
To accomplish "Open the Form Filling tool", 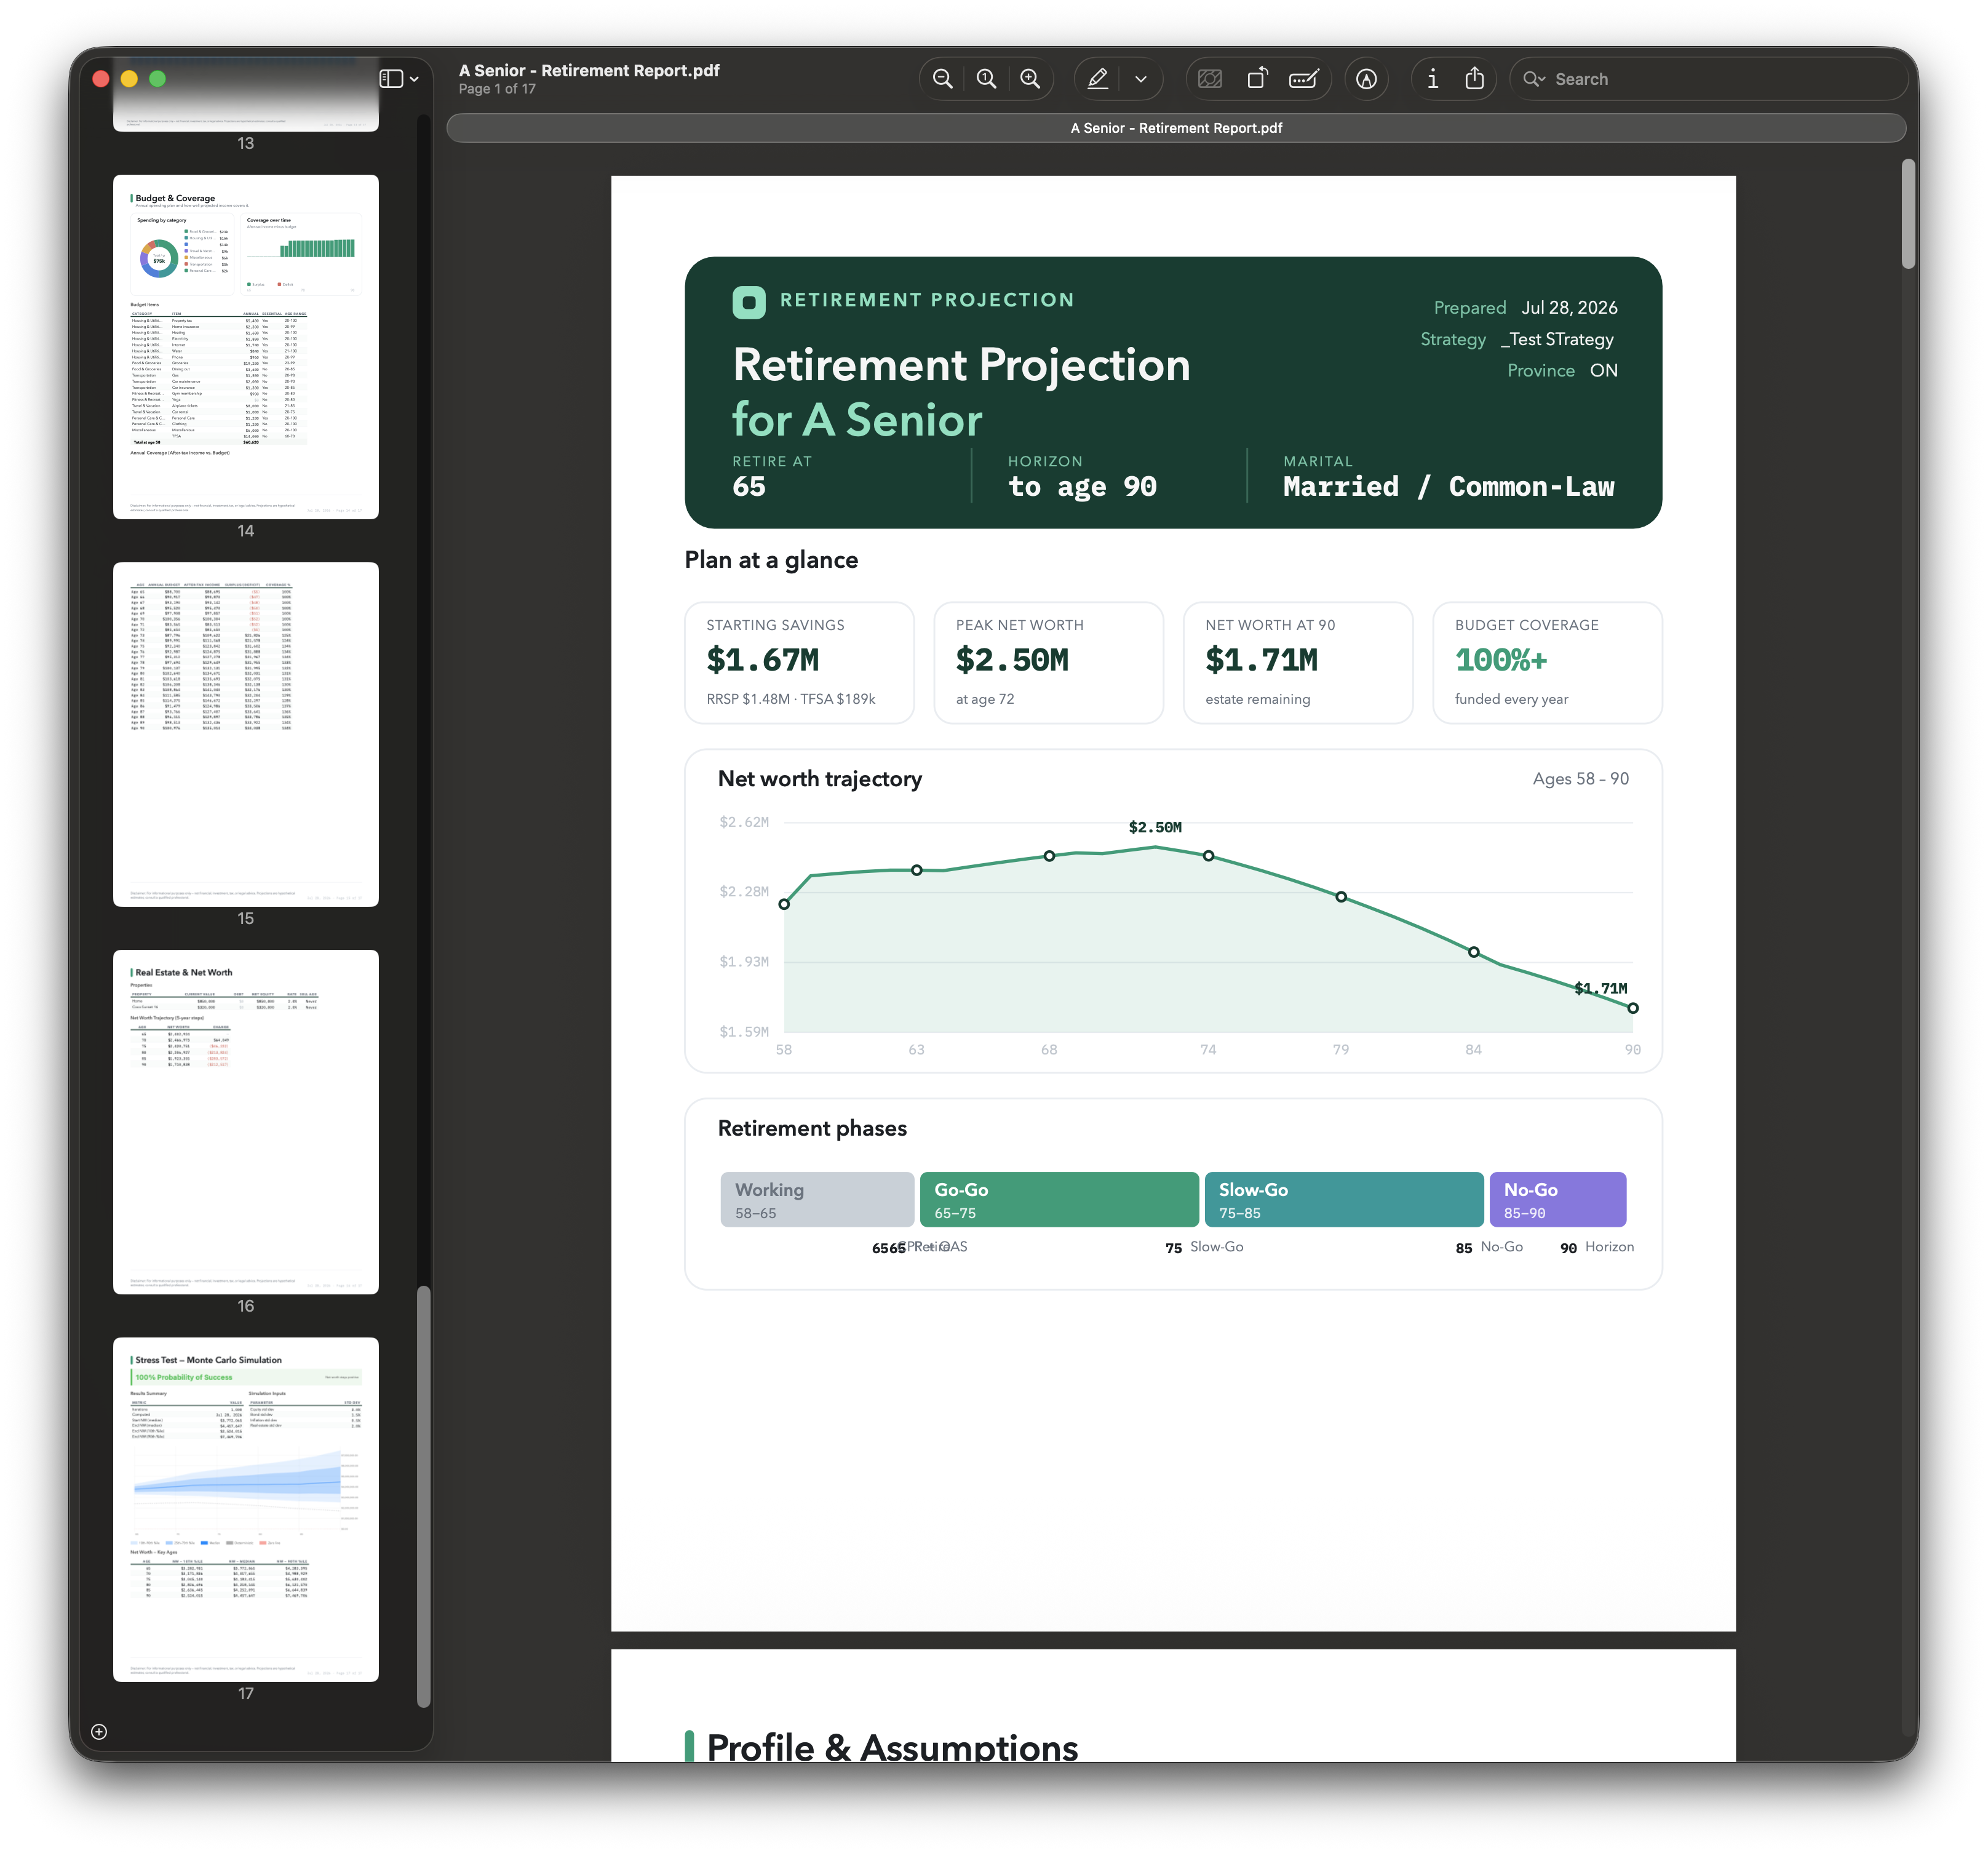I will [x=1304, y=79].
